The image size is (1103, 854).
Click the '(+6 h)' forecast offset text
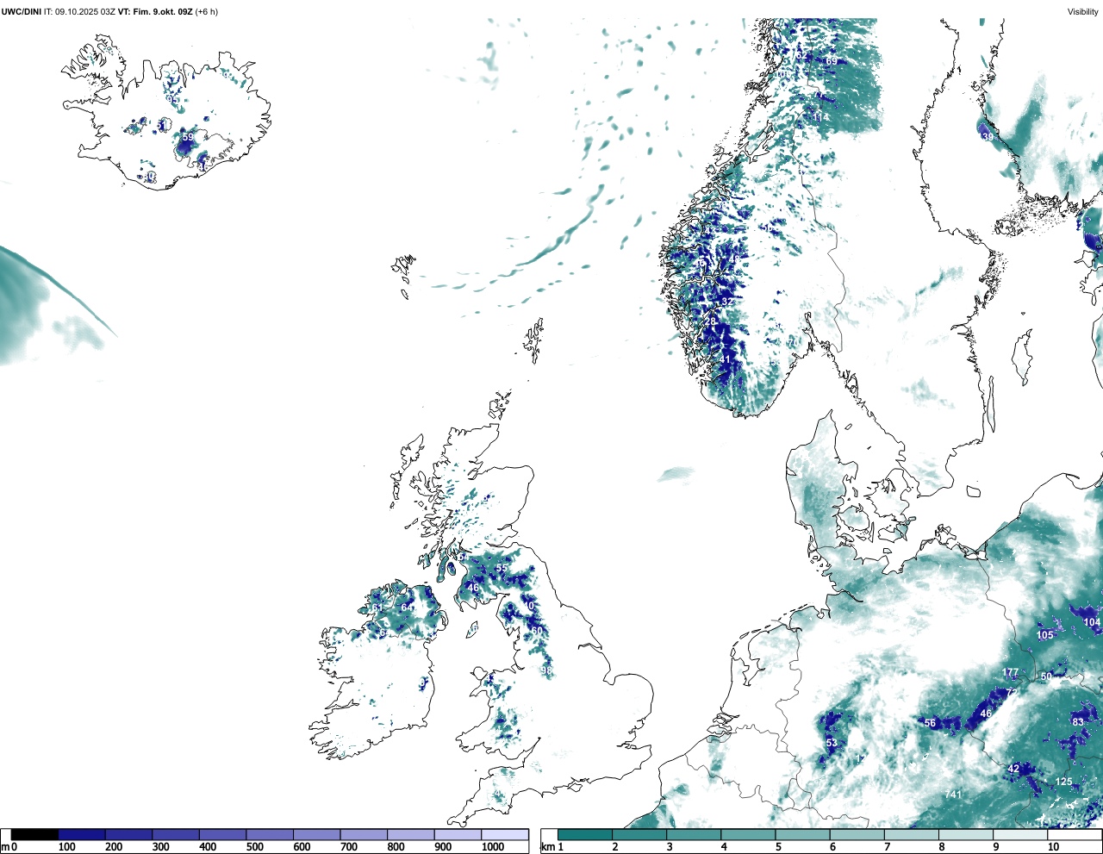click(207, 11)
